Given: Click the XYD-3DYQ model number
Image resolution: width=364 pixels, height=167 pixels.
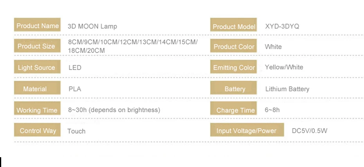Looking at the screenshot, I should pyautogui.click(x=282, y=26).
